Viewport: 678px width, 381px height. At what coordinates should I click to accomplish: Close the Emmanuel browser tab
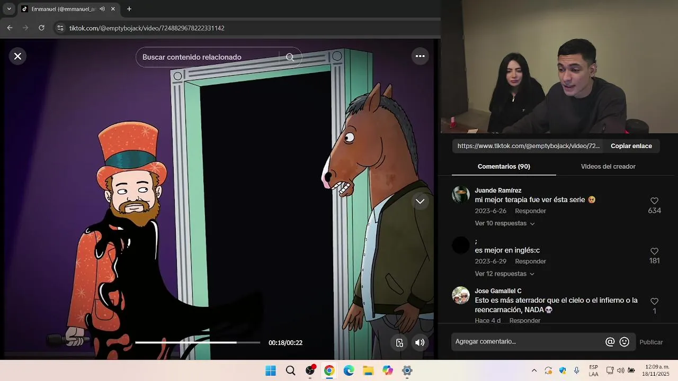113,9
